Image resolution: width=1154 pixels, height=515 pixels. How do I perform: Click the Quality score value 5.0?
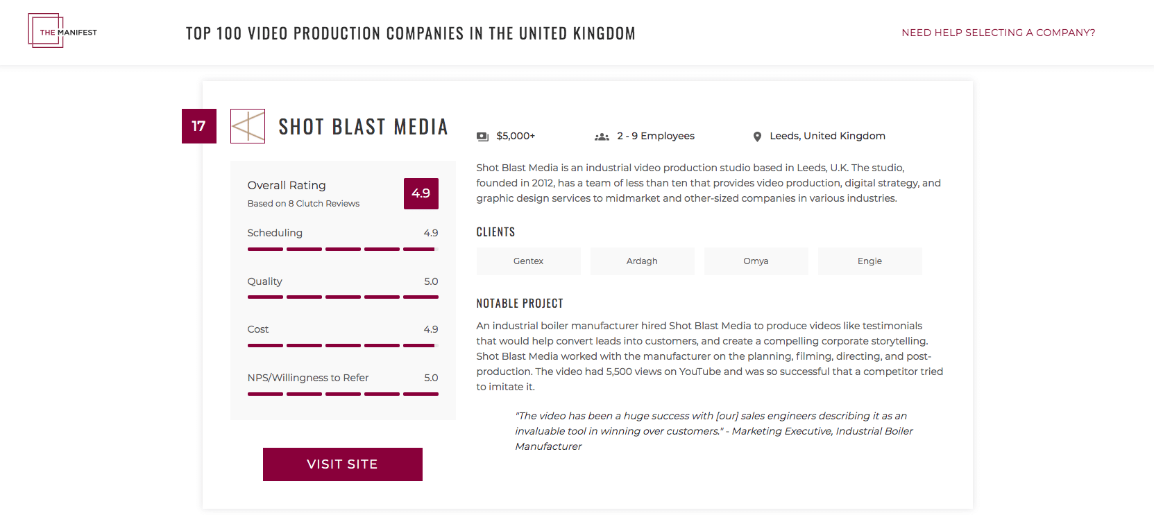431,281
